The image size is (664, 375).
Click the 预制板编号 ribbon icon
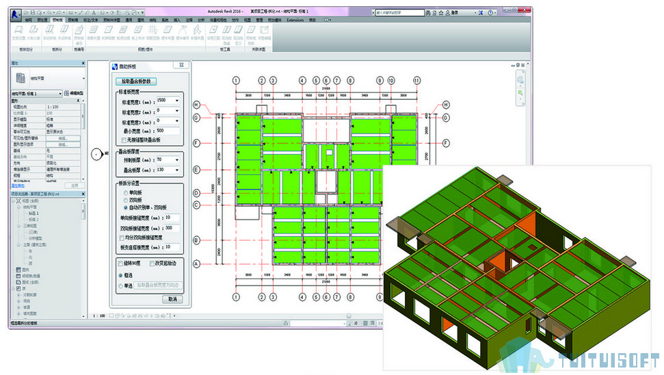[79, 30]
